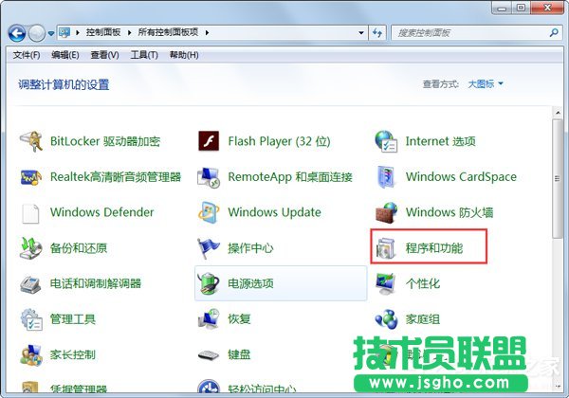Screen dimensions: 569x398
Task: Click the back navigation button
Action: coord(16,33)
